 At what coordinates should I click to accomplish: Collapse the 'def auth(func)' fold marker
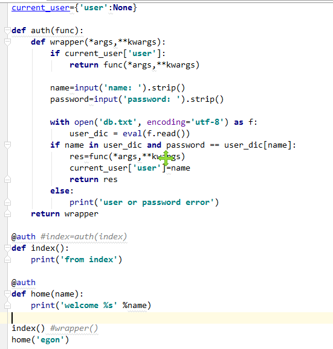coord(7,31)
